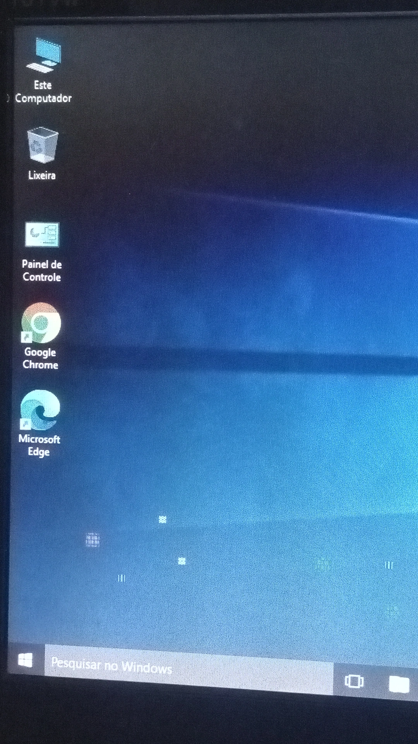Viewport: 418px width, 744px height.
Task: Click the Pesquisar no Windows search box
Action: (x=189, y=670)
